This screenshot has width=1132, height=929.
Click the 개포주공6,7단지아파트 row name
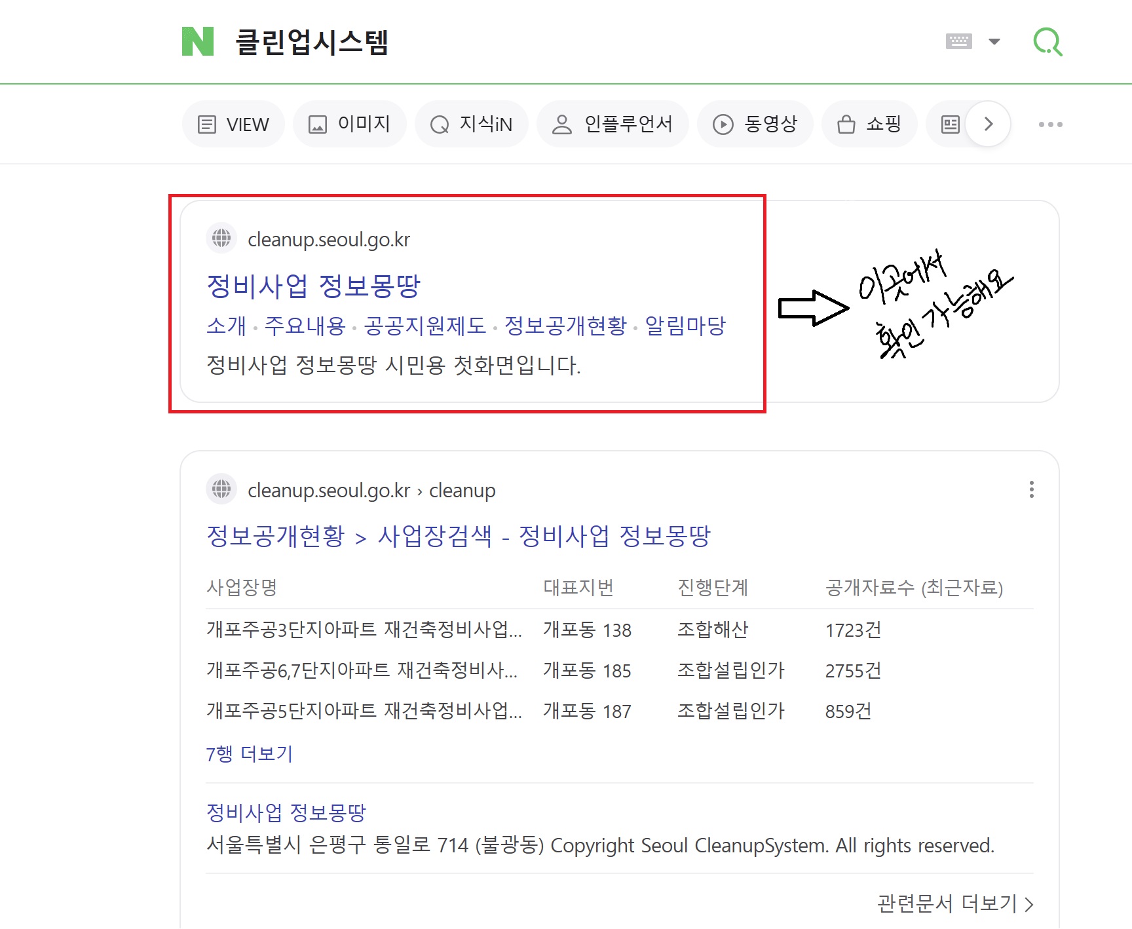(x=362, y=670)
